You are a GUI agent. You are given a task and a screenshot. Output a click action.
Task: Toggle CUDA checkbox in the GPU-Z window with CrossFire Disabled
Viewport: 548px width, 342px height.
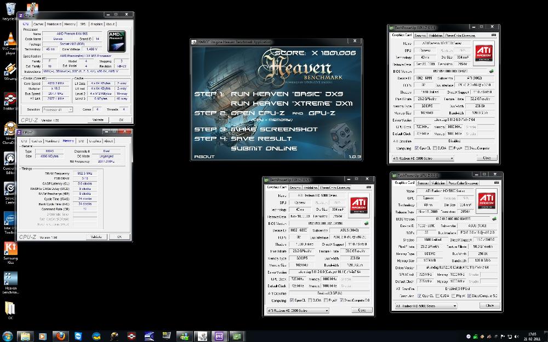pyautogui.click(x=435, y=148)
